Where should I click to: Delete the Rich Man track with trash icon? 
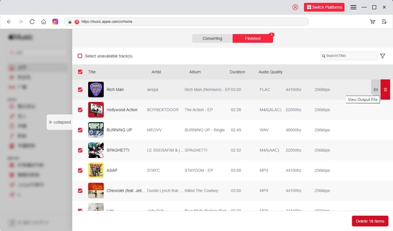pos(386,90)
